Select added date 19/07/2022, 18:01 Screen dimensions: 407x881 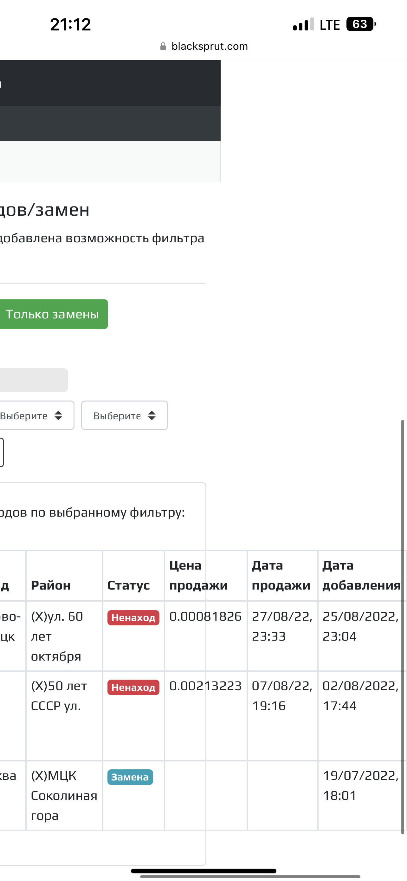pos(361,786)
